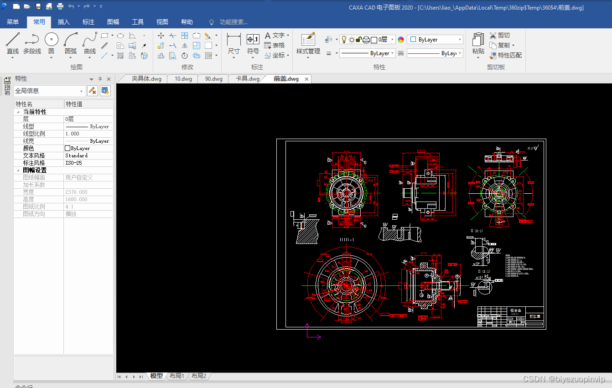Choose the rectangle tool in the 绘图 group
612x388 pixels.
(x=104, y=36)
